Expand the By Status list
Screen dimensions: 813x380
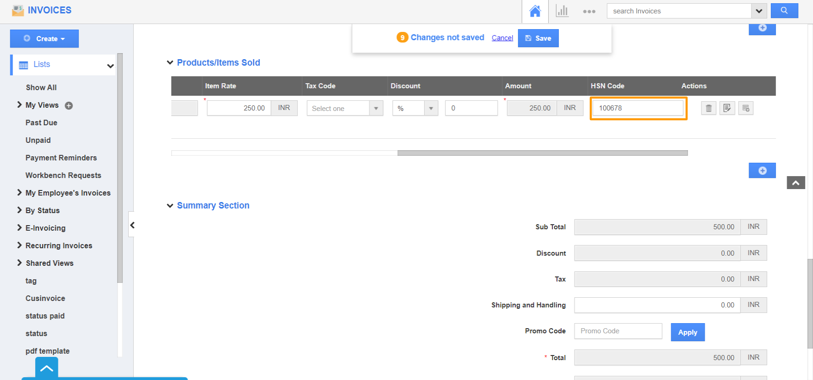(19, 210)
